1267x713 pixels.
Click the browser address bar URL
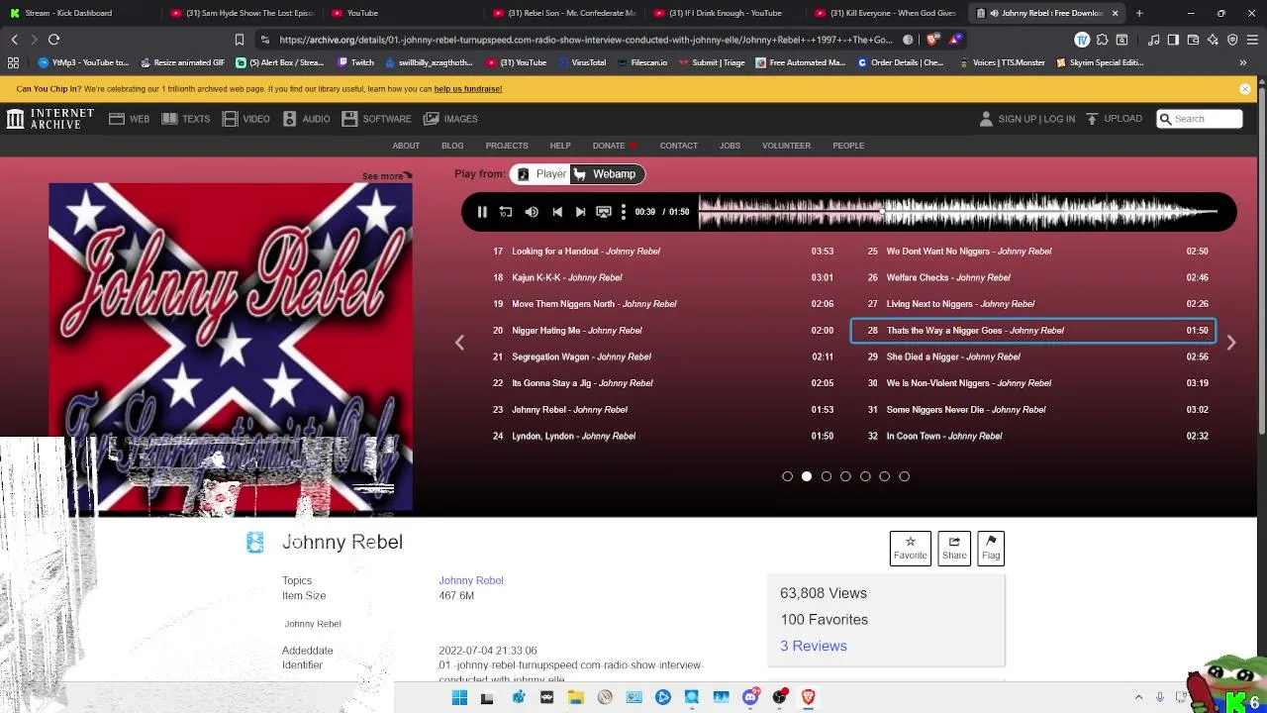(x=585, y=40)
